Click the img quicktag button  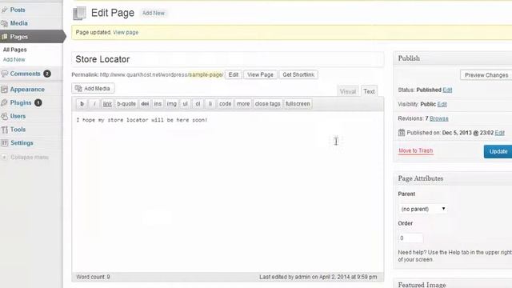172,104
